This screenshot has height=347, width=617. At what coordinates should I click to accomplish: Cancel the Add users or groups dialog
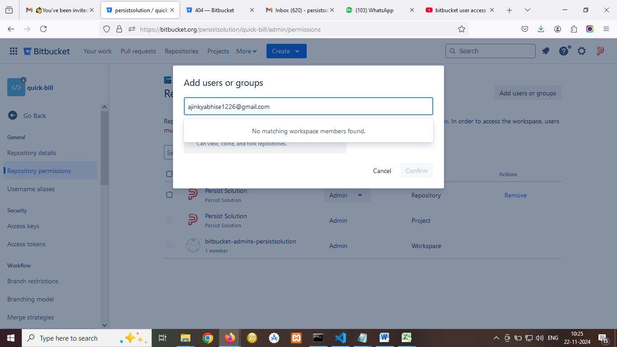[x=382, y=171]
